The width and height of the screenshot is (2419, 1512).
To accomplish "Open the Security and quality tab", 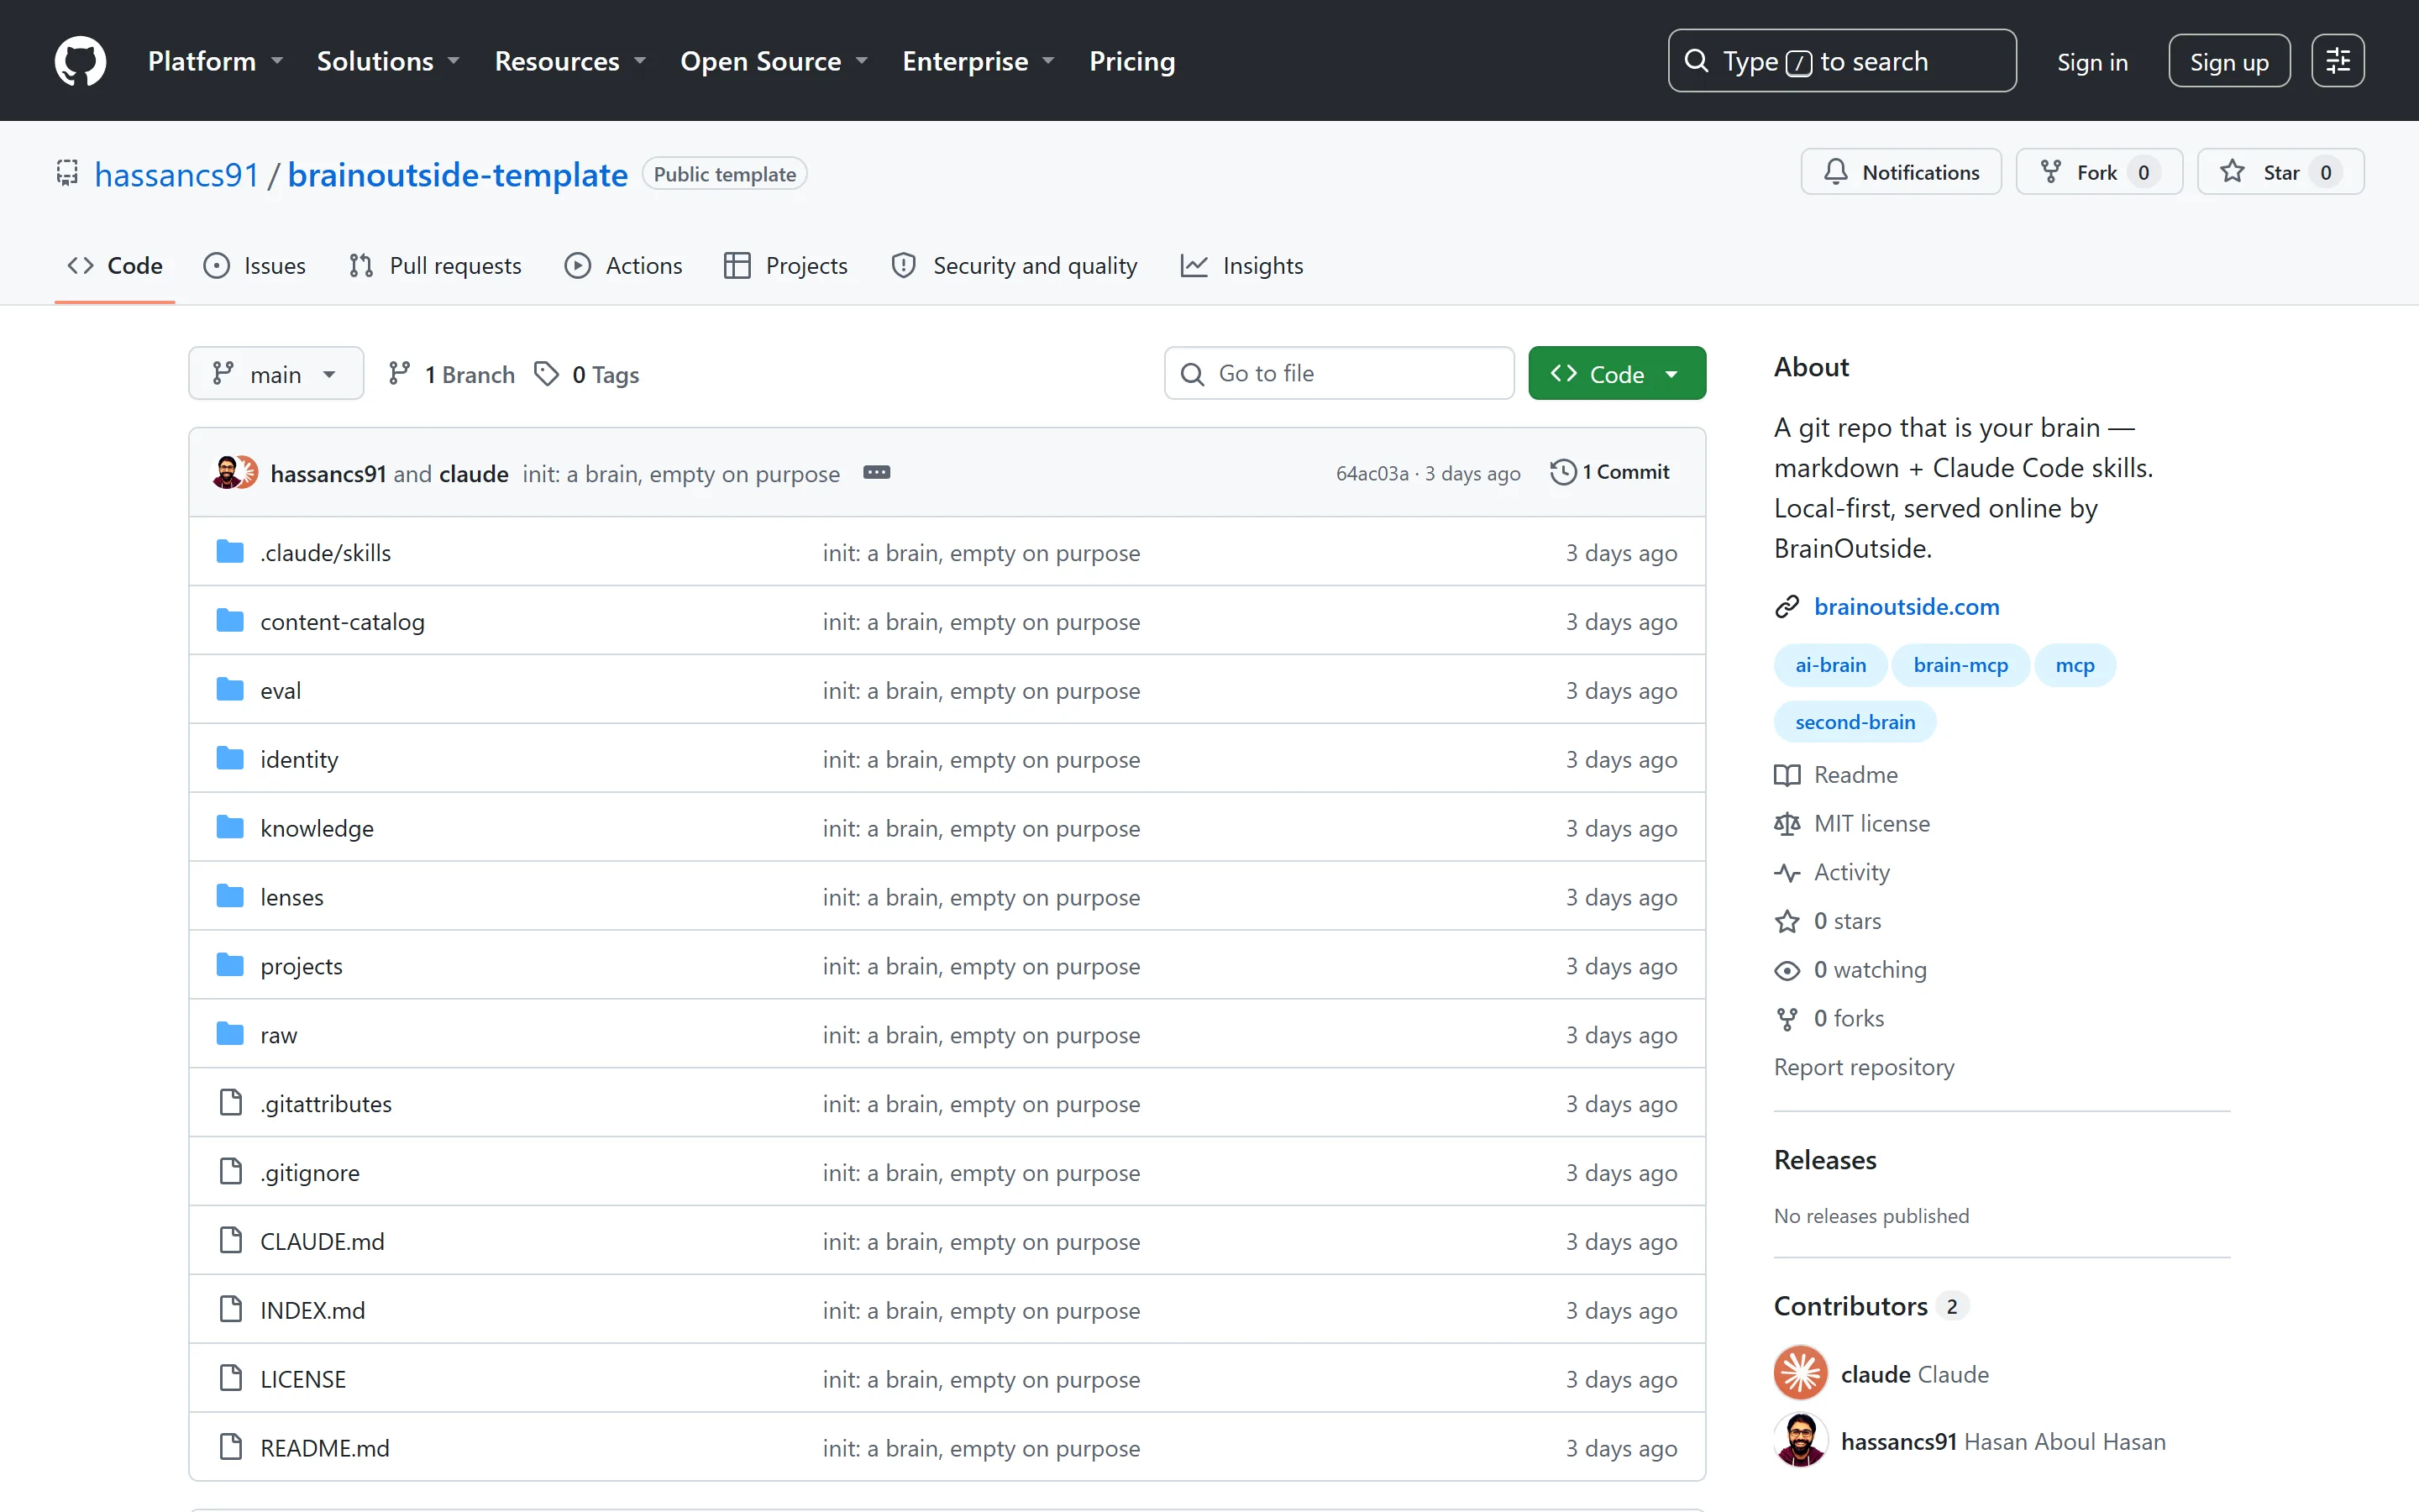I will point(1014,266).
